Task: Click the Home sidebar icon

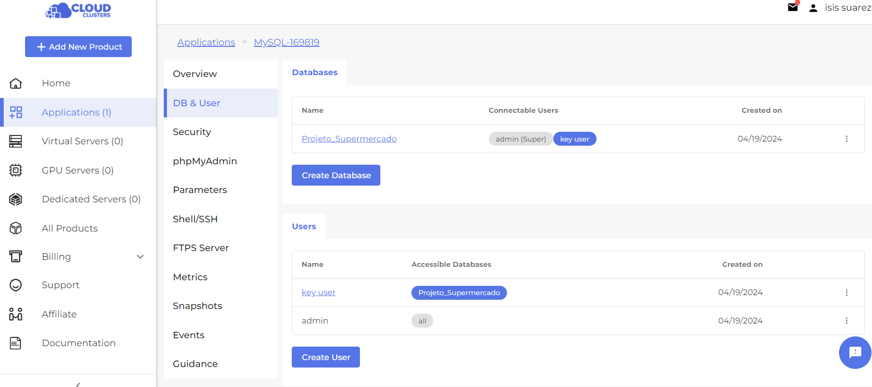Action: [16, 83]
